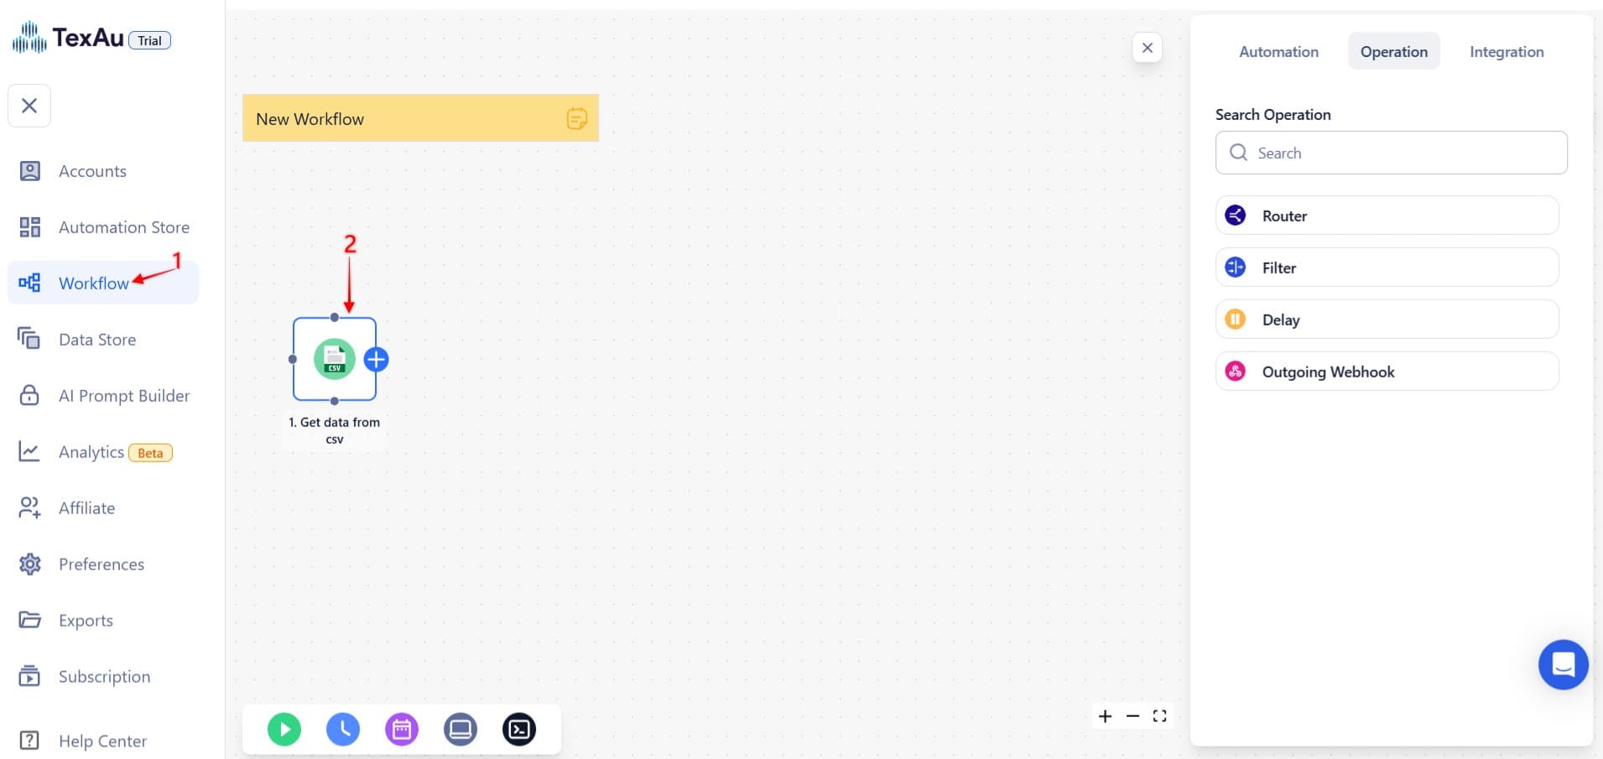The image size is (1603, 759).
Task: Close the right operations panel
Action: click(x=1147, y=48)
